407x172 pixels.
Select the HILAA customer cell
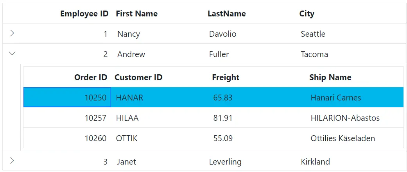[x=127, y=118]
